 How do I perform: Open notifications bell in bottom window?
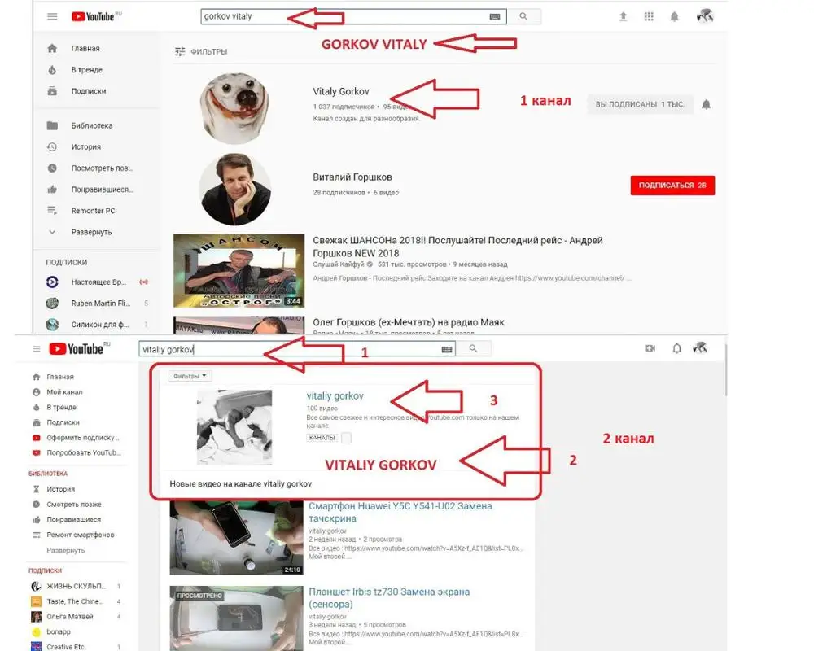(x=677, y=348)
